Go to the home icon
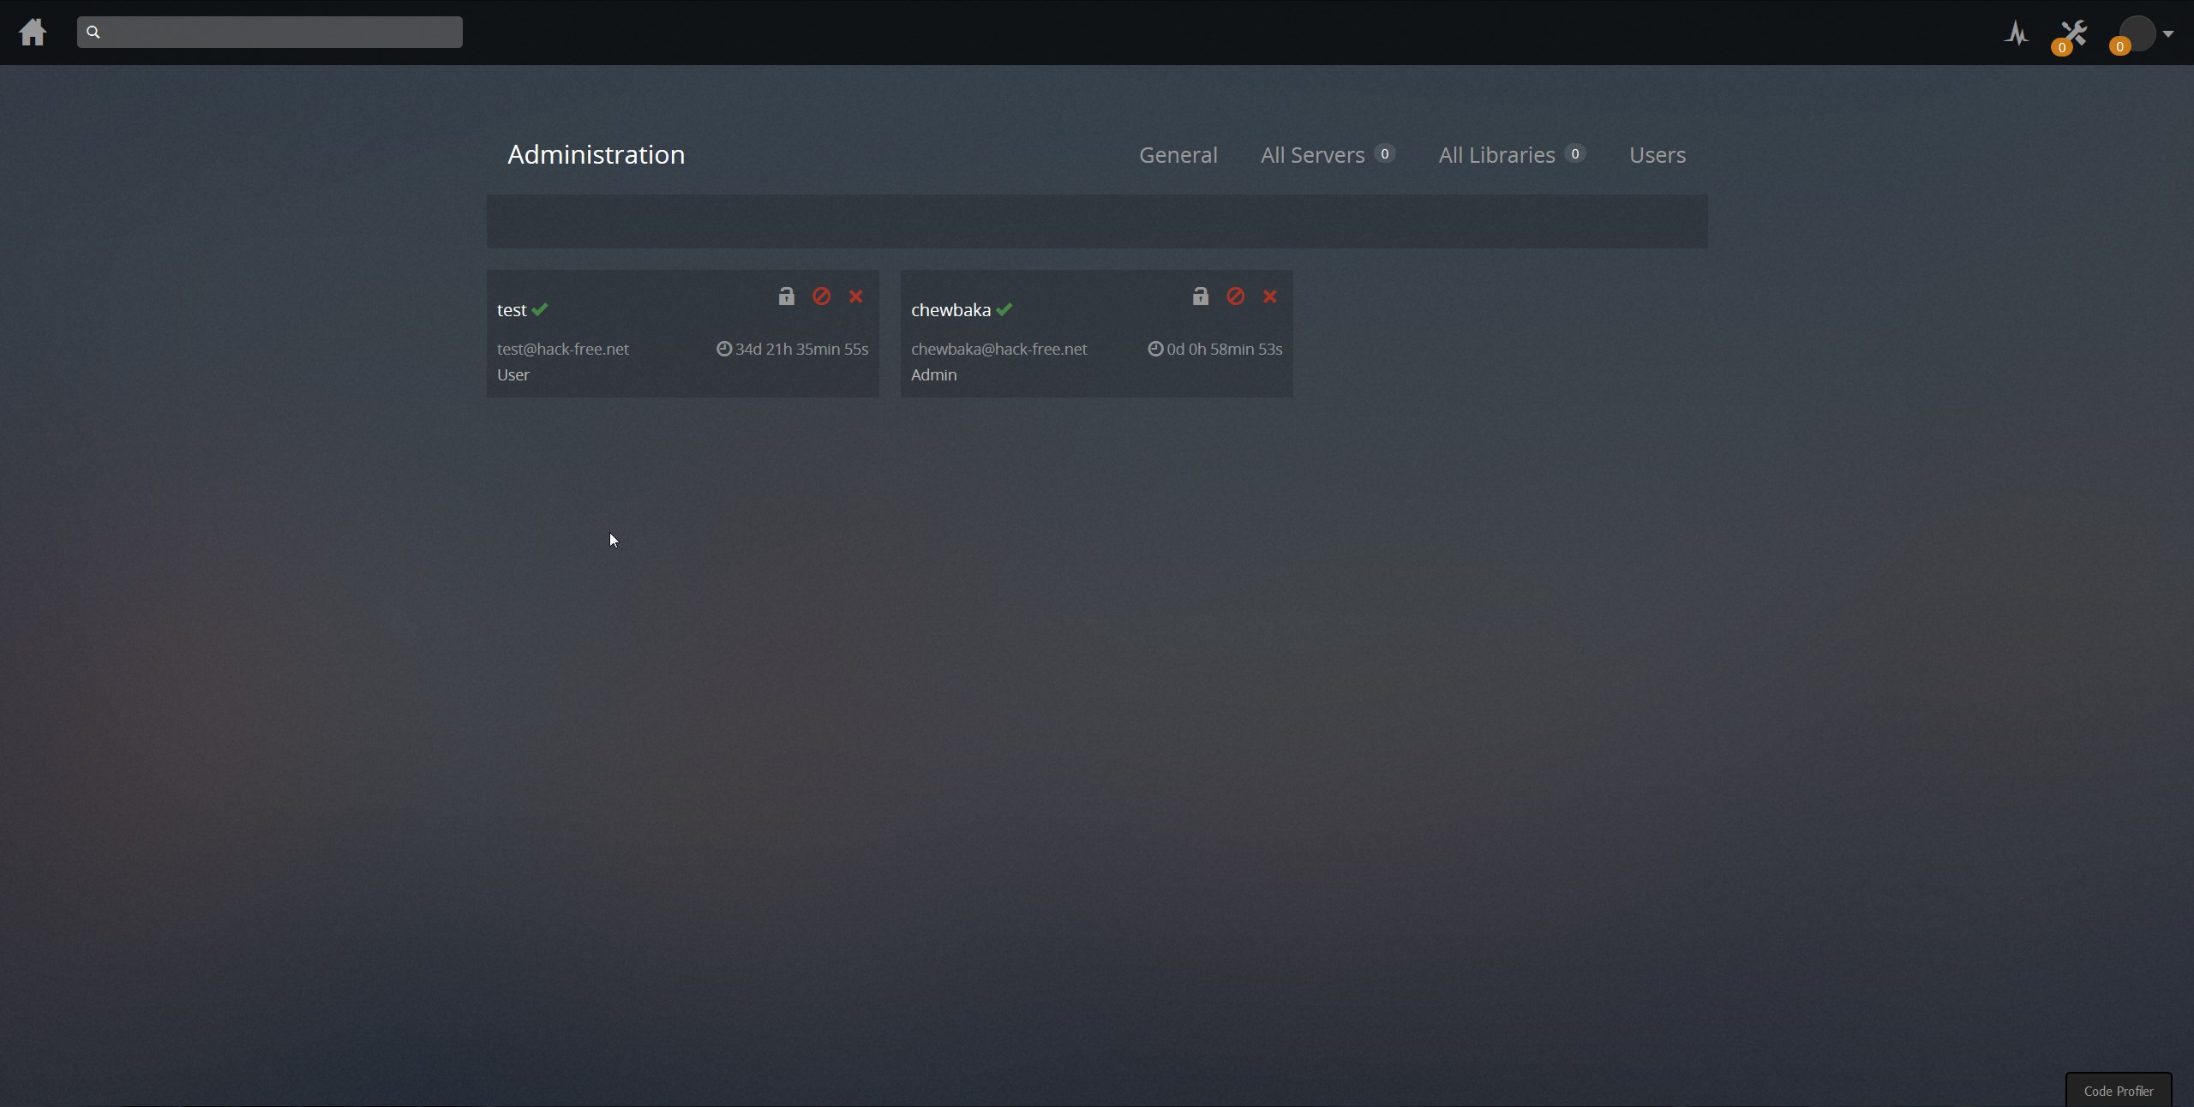This screenshot has height=1107, width=2194. [x=33, y=33]
